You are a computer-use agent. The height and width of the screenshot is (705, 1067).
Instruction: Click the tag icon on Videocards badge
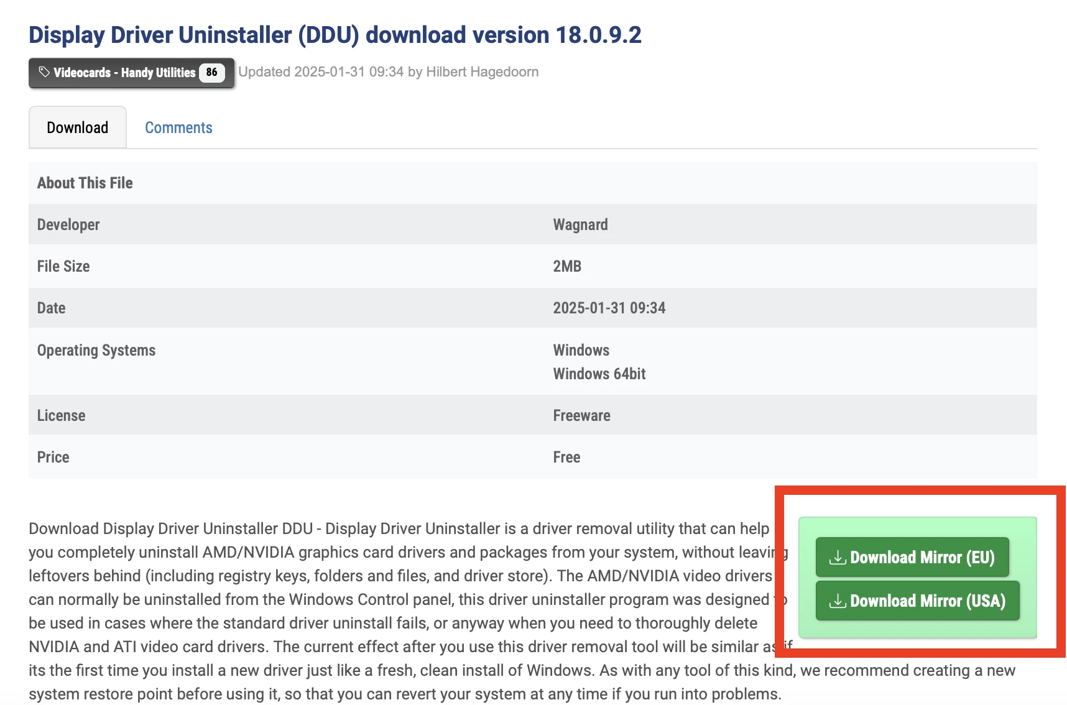[x=44, y=72]
